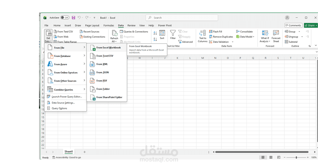318x166 pixels.
Task: Redo the last action
Action: click(x=87, y=18)
